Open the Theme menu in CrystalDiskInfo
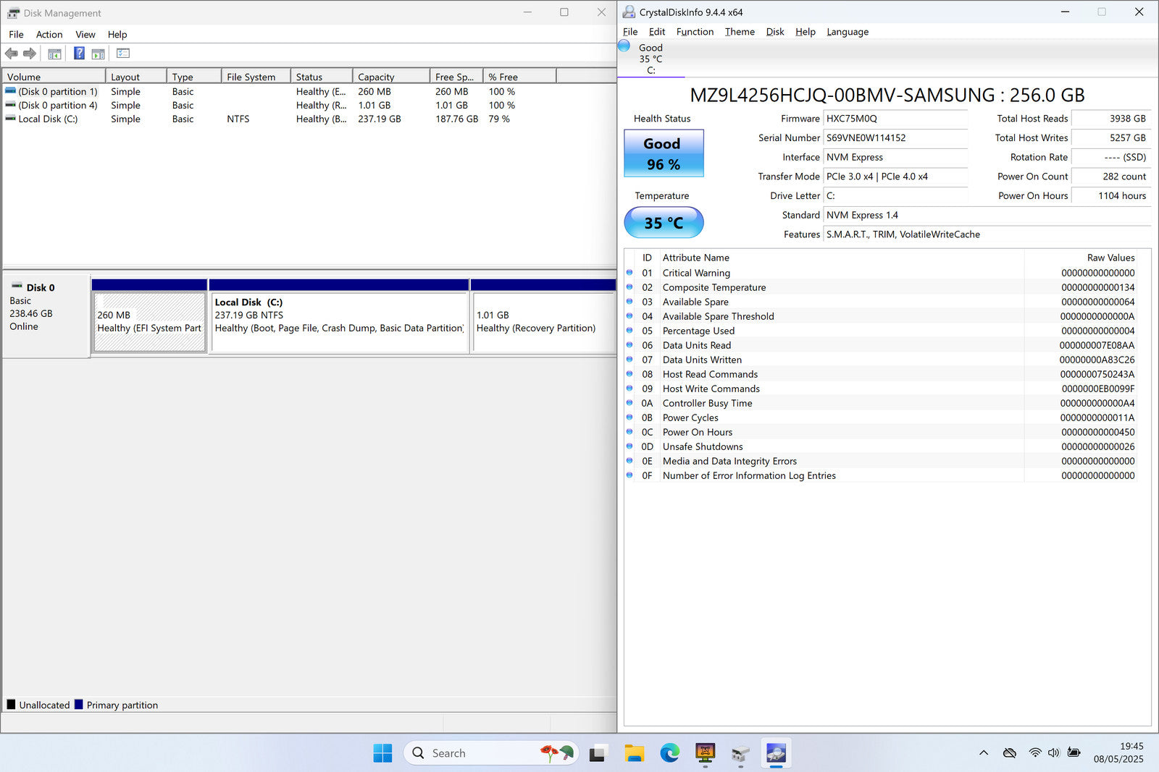The image size is (1159, 772). point(740,32)
